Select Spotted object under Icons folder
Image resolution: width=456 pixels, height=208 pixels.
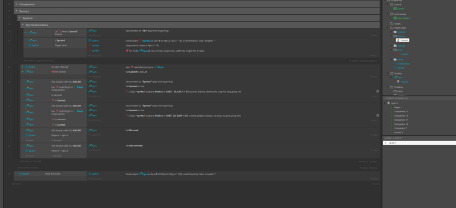404,54
